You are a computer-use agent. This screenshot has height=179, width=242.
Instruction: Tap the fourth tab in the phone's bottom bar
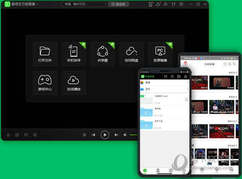(184, 171)
